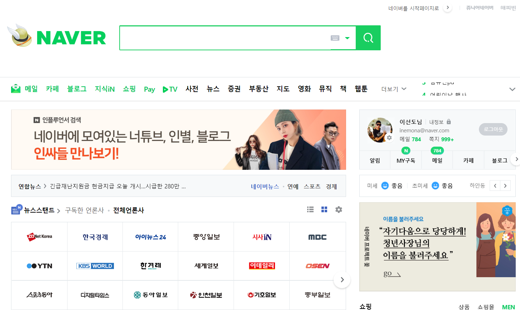Open MBC press tile
520x310 pixels.
pyautogui.click(x=317, y=237)
